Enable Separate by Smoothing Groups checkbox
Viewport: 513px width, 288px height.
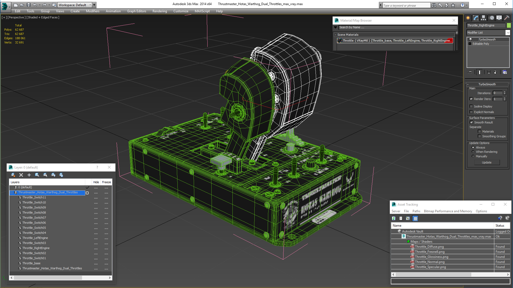tap(479, 136)
